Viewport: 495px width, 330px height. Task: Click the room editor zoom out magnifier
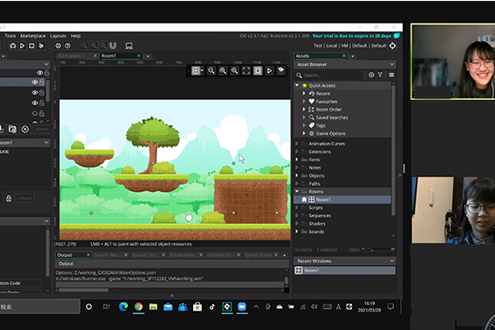click(212, 71)
